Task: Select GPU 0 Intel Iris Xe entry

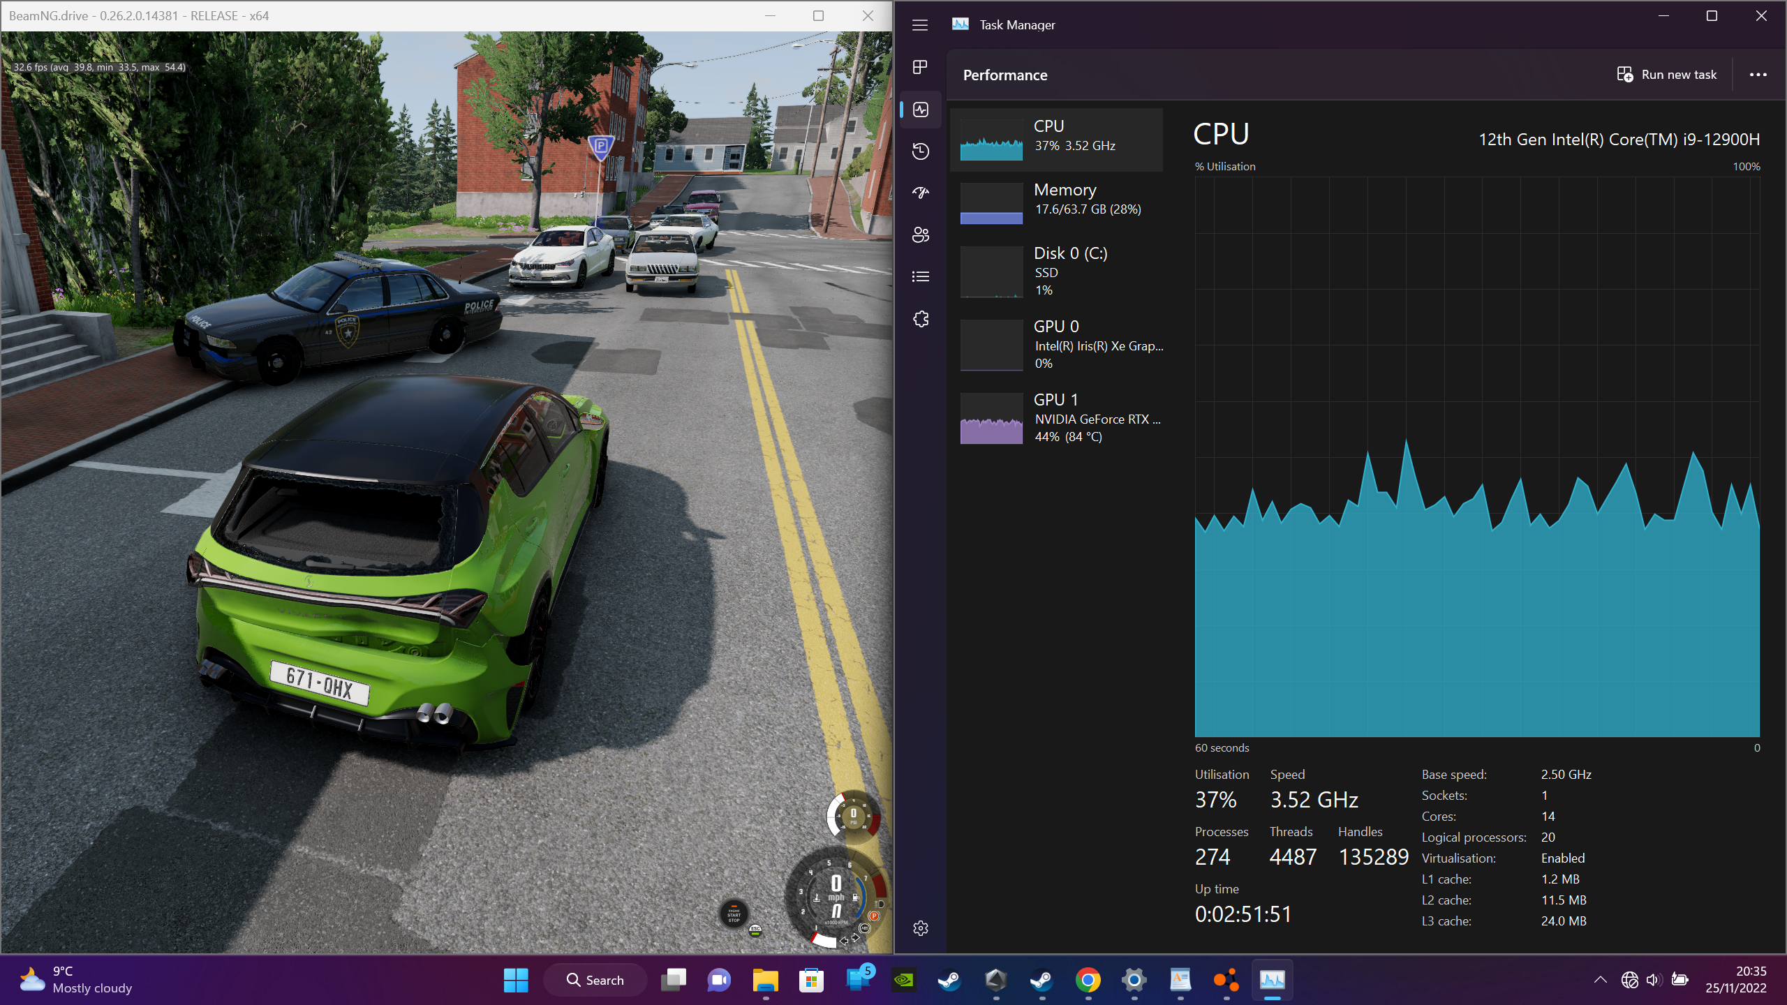Action: coord(1056,345)
